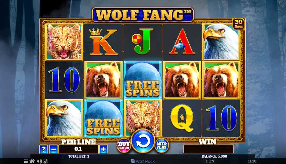Open the question mark help button

[43, 149]
